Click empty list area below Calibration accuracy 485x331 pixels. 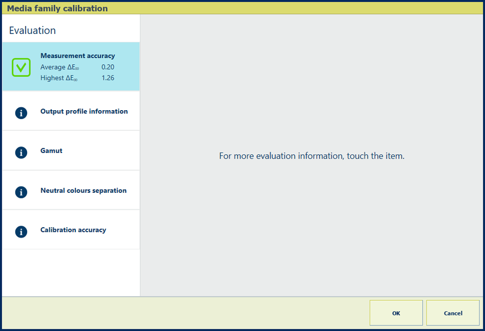tap(71, 272)
